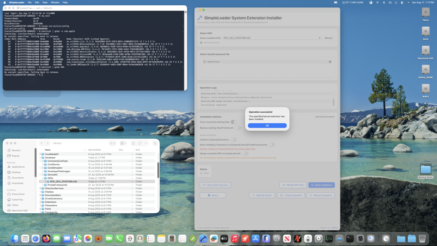Go back in the Finder window
This screenshot has width=437, height=246.
tap(42, 143)
